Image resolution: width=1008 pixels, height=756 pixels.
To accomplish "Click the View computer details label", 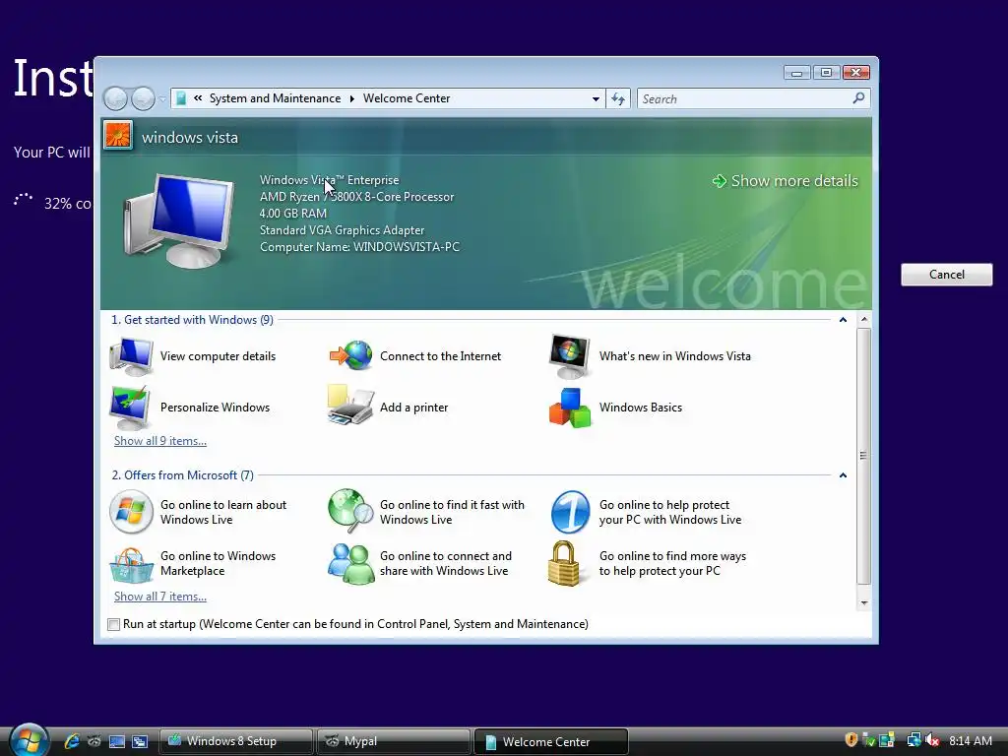I will 218,356.
